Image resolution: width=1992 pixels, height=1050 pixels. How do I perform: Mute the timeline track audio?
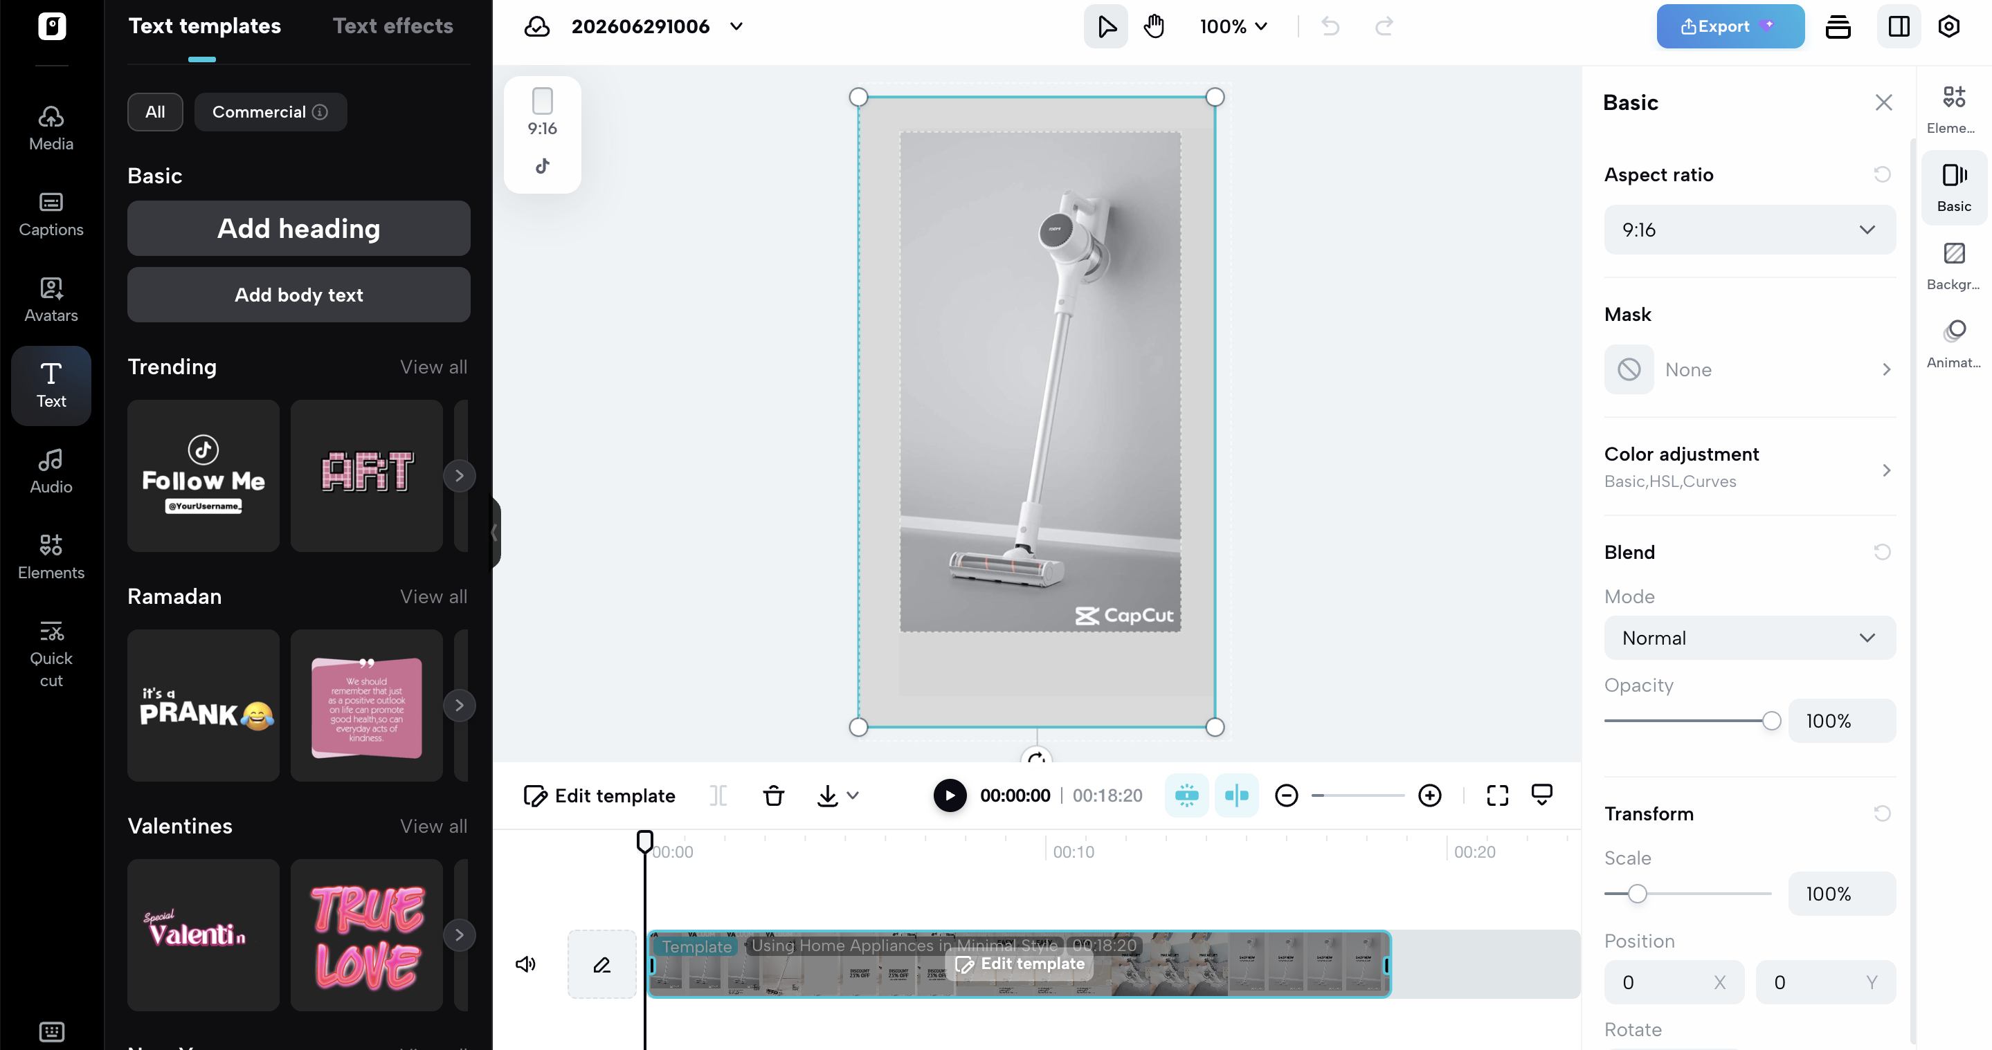[x=526, y=964]
